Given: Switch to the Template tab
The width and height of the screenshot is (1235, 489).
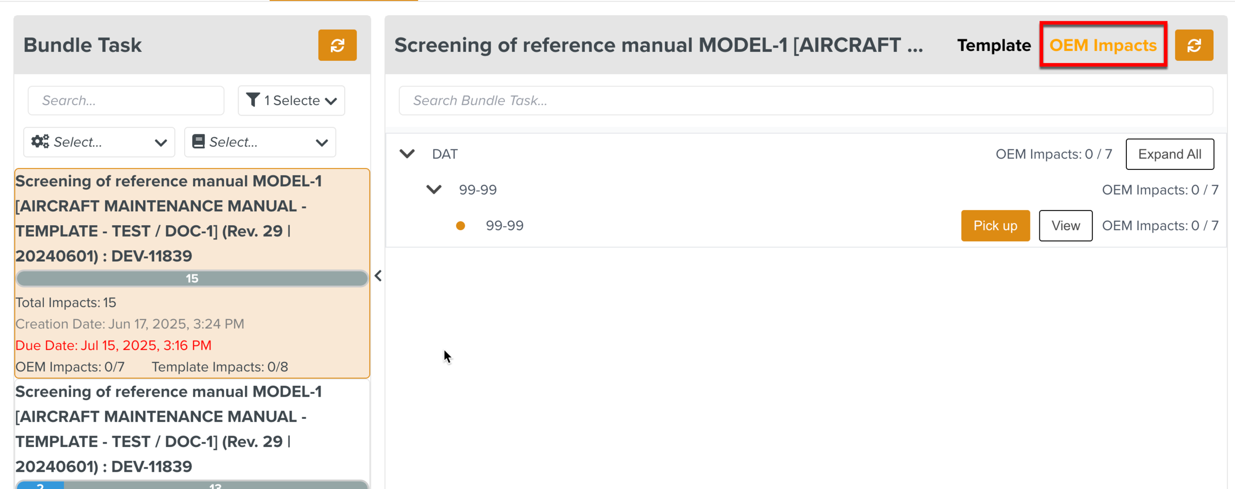Looking at the screenshot, I should pos(993,45).
